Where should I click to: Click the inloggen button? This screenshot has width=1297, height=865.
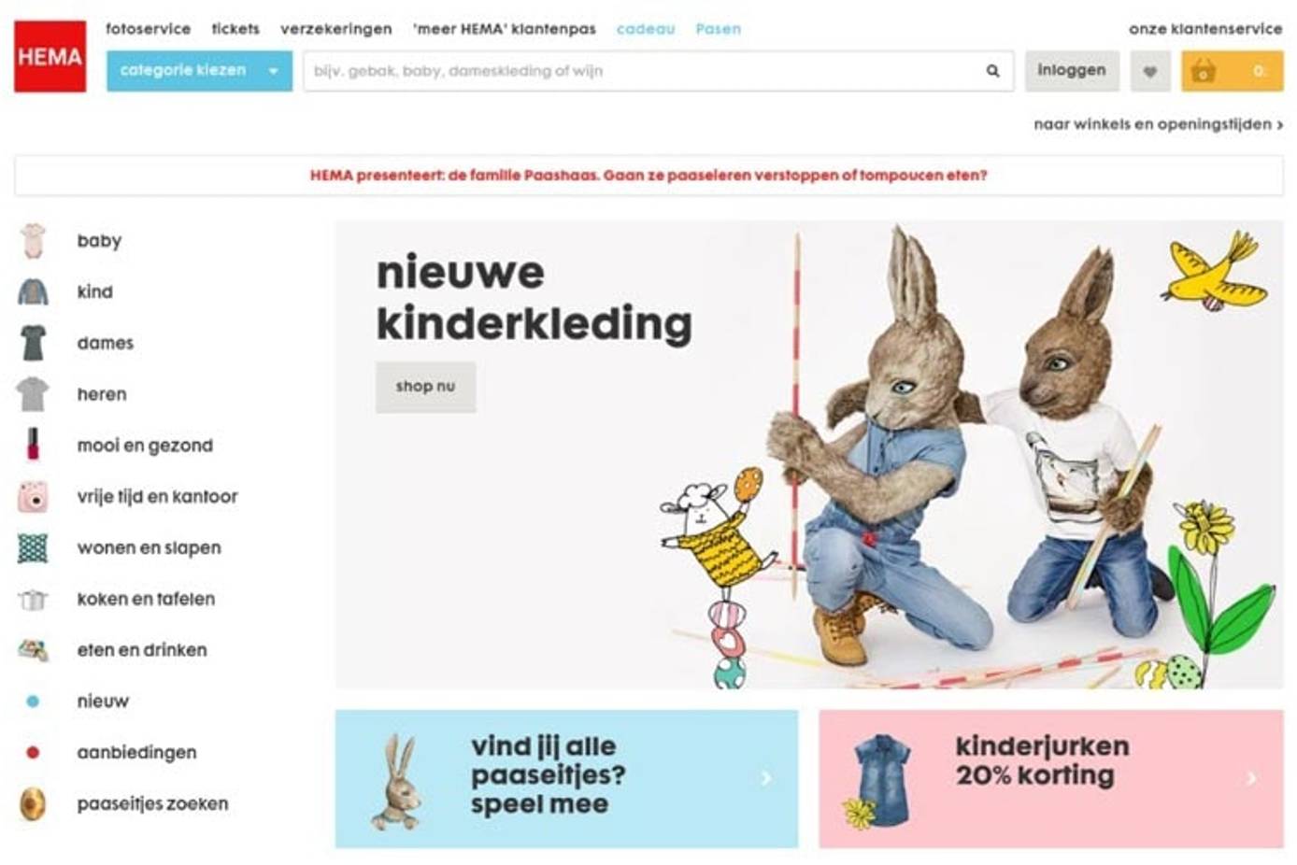coord(1072,71)
